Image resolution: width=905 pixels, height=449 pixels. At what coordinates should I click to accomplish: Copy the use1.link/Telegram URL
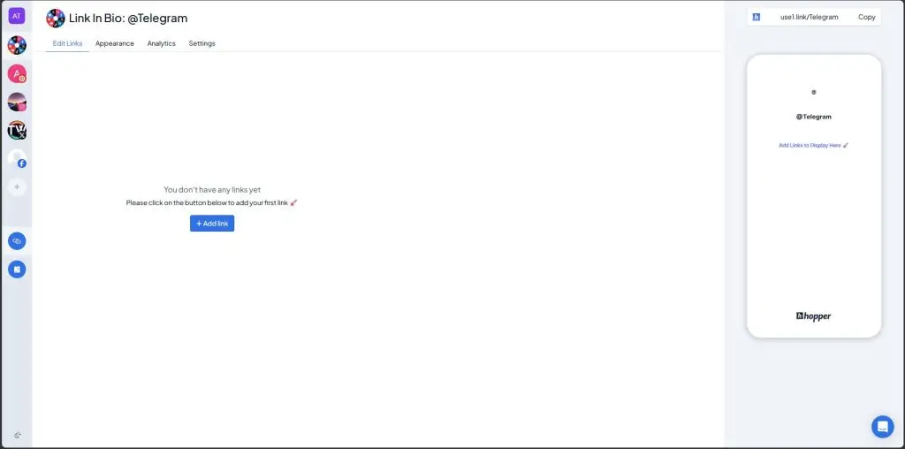866,18
